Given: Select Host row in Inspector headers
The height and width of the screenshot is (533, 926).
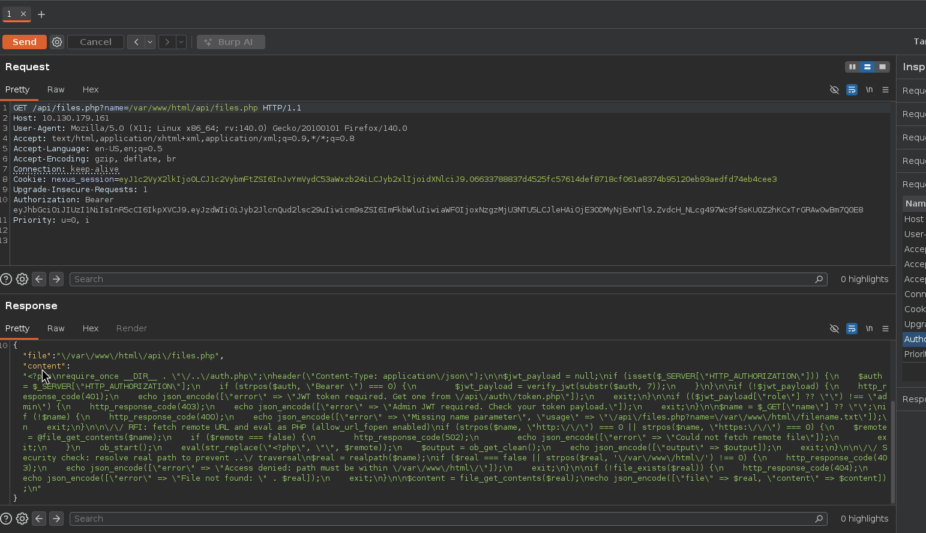Looking at the screenshot, I should coord(915,219).
